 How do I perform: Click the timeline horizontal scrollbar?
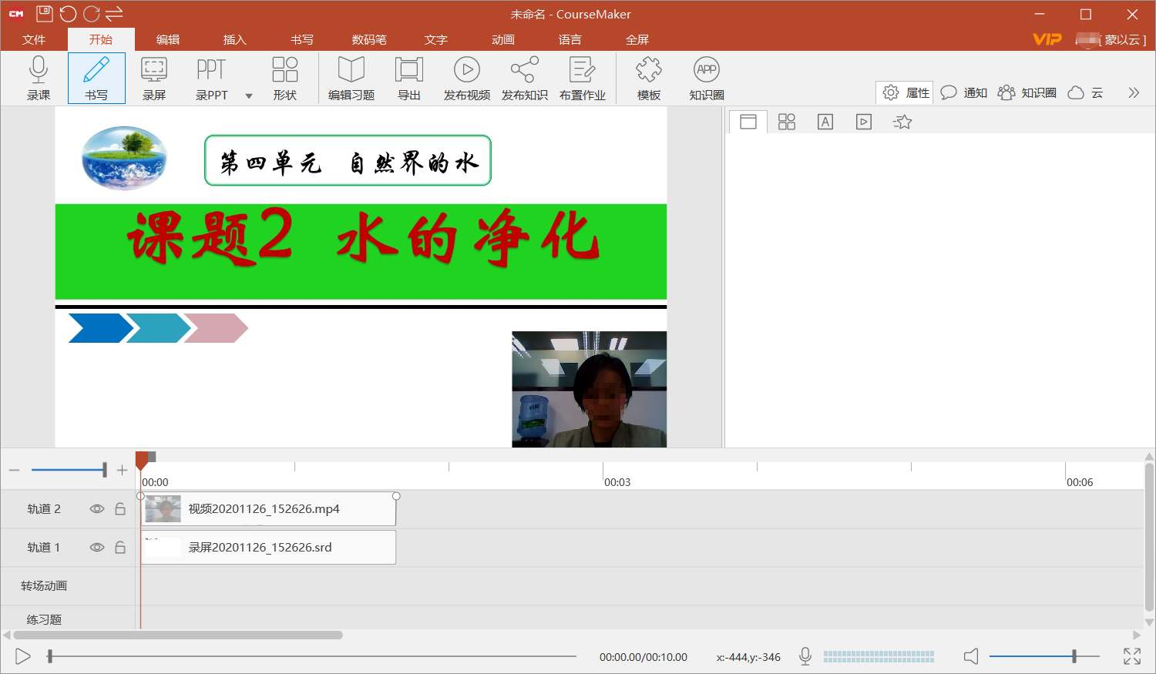pos(178,635)
